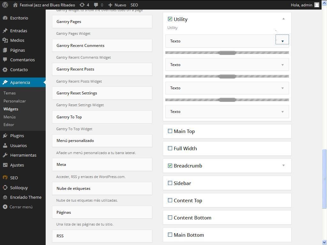This screenshot has width=327, height=245.
Task: Click the Soliloquy icon
Action: (x=5, y=188)
